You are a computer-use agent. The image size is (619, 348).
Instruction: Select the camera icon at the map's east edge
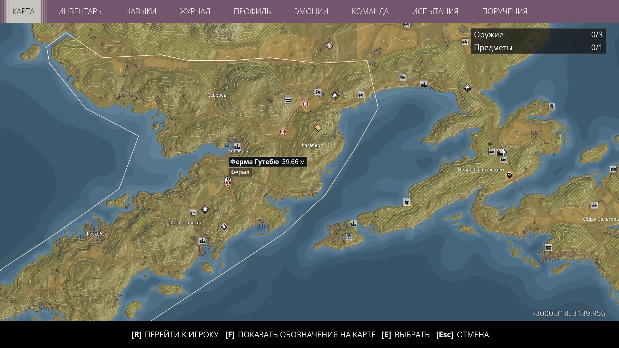pyautogui.click(x=613, y=169)
